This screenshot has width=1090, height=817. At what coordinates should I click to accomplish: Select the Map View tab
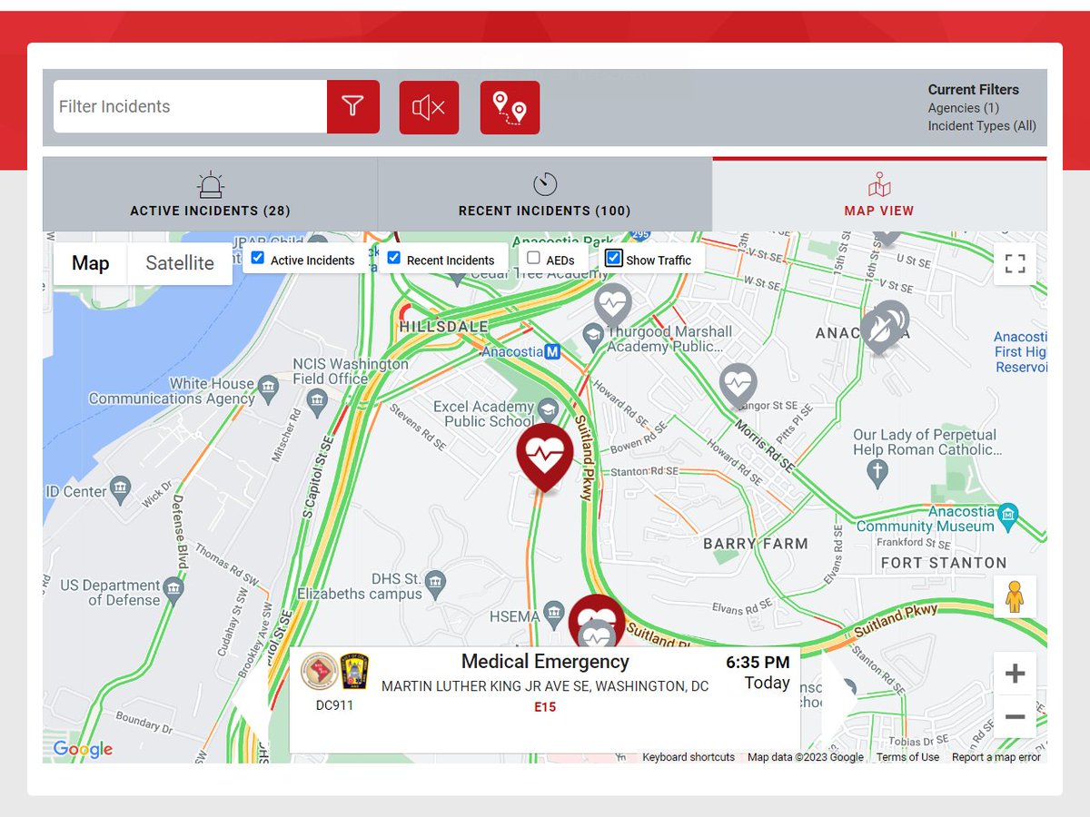coord(879,194)
